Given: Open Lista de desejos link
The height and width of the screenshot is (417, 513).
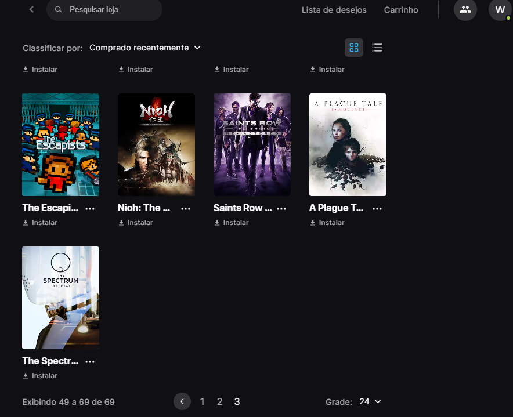Looking at the screenshot, I should 334,10.
